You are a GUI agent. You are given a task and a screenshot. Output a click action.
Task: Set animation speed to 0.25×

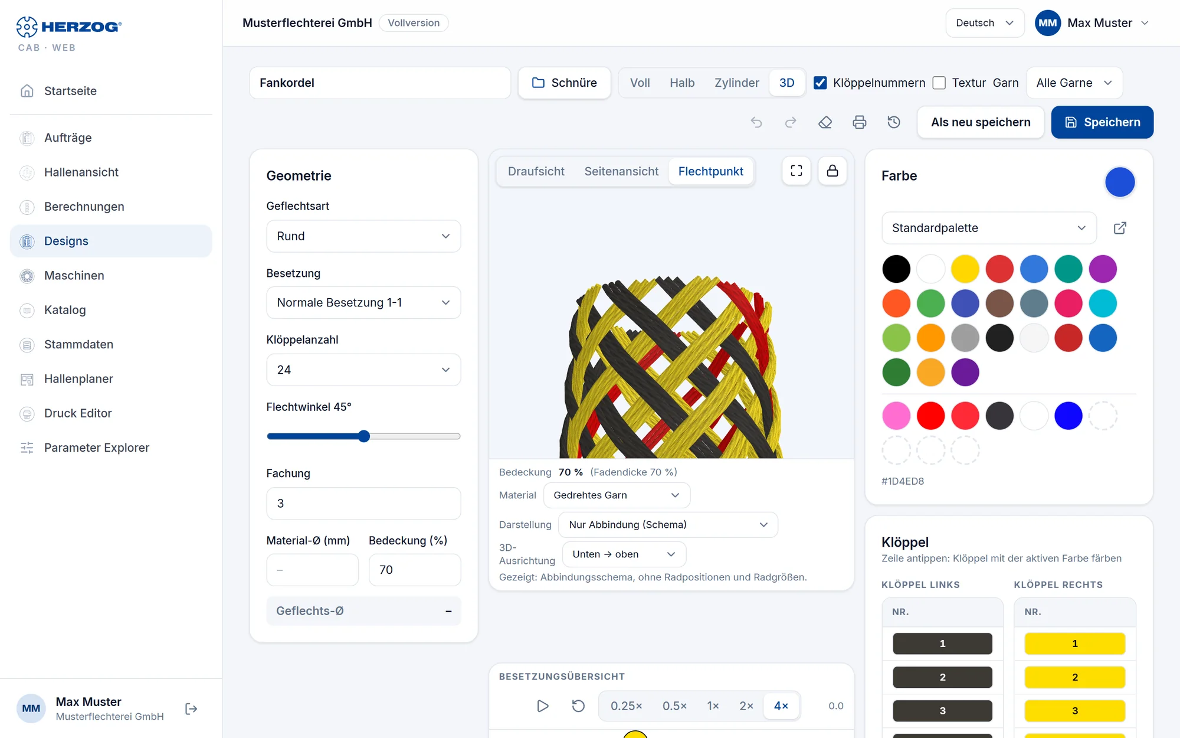coord(626,706)
